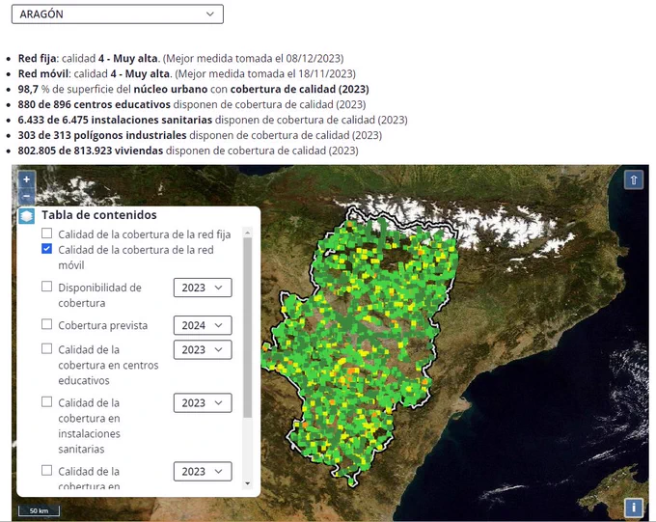
Task: Uncheck Calidad de la cobertura de la red móvil
Action: tap(47, 249)
